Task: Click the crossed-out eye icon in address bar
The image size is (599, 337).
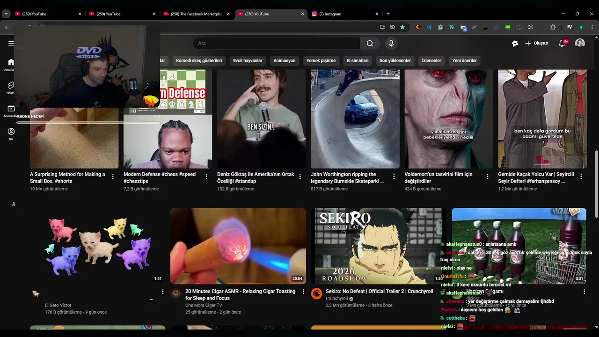Action: click(x=392, y=27)
